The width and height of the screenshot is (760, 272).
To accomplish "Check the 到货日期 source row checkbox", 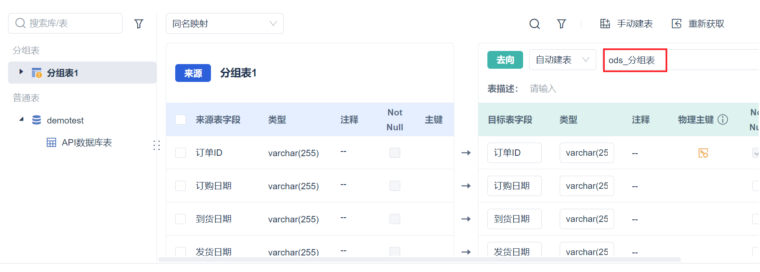I will (x=181, y=219).
